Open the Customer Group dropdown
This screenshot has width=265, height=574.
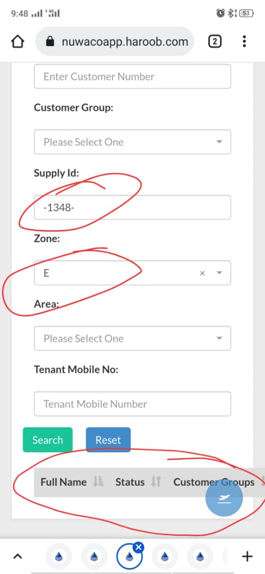[x=132, y=142]
